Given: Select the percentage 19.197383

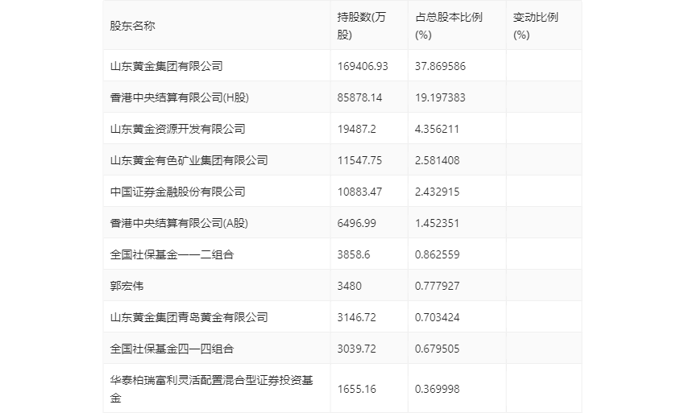Looking at the screenshot, I should coord(440,97).
